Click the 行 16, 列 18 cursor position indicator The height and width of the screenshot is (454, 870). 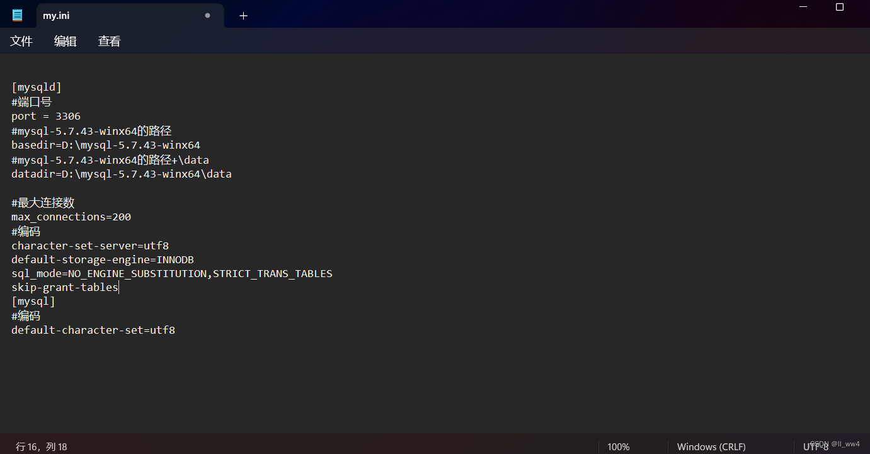42,446
